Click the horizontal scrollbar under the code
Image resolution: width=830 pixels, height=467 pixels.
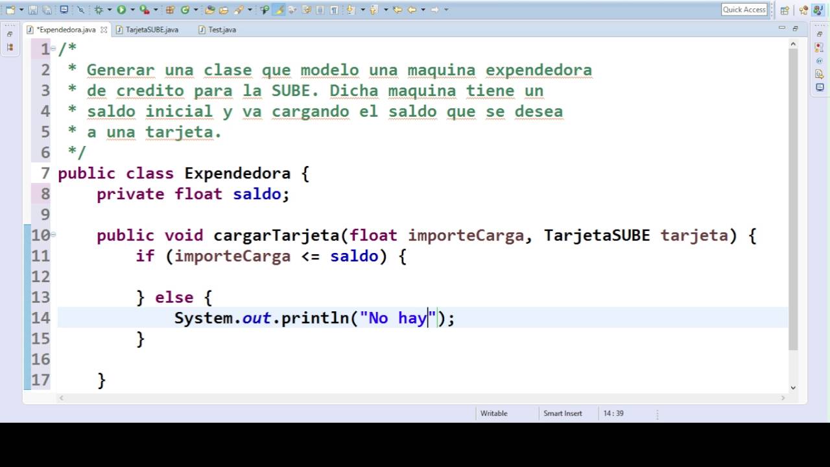(421, 397)
